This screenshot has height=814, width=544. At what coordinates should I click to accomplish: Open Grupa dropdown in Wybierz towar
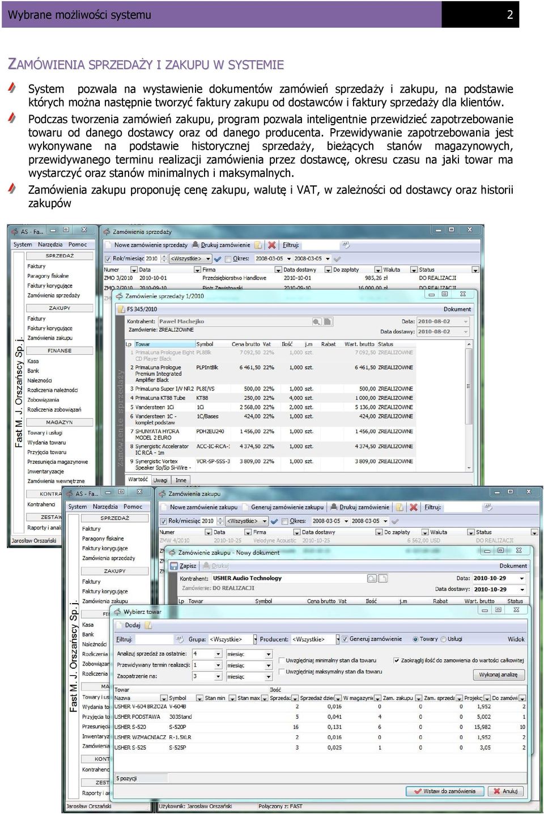click(x=255, y=639)
